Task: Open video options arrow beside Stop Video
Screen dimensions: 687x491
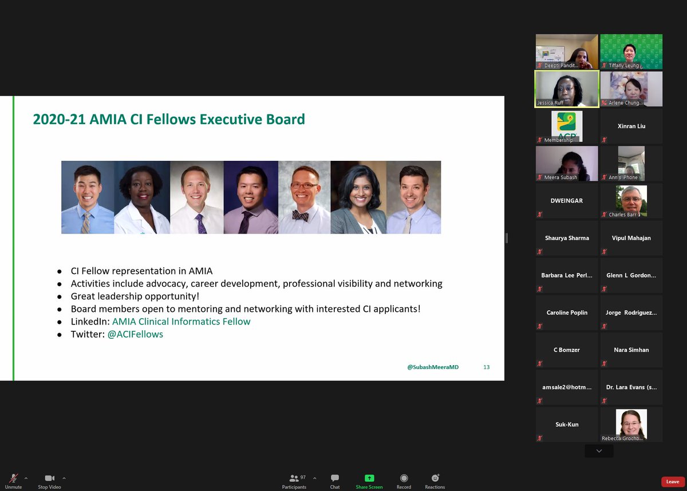Action: [64, 478]
